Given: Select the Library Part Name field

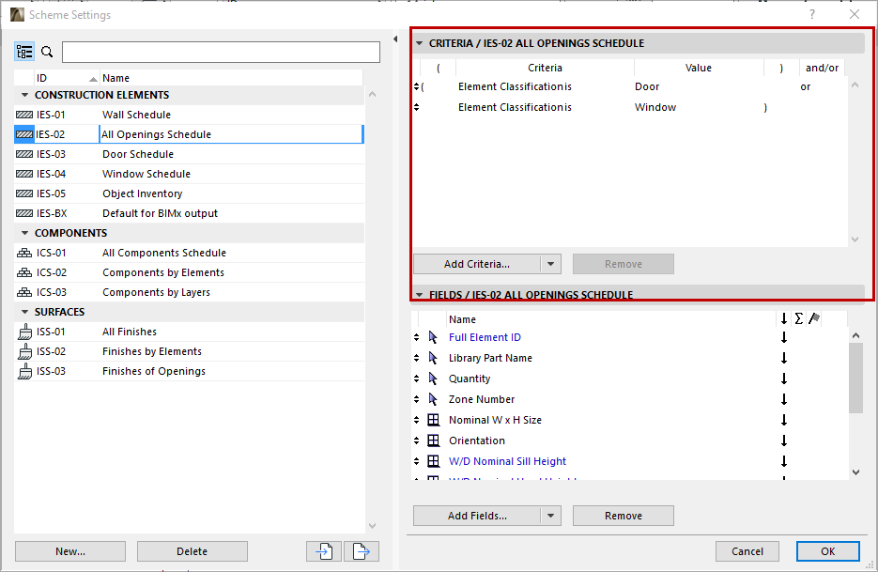Looking at the screenshot, I should click(490, 358).
